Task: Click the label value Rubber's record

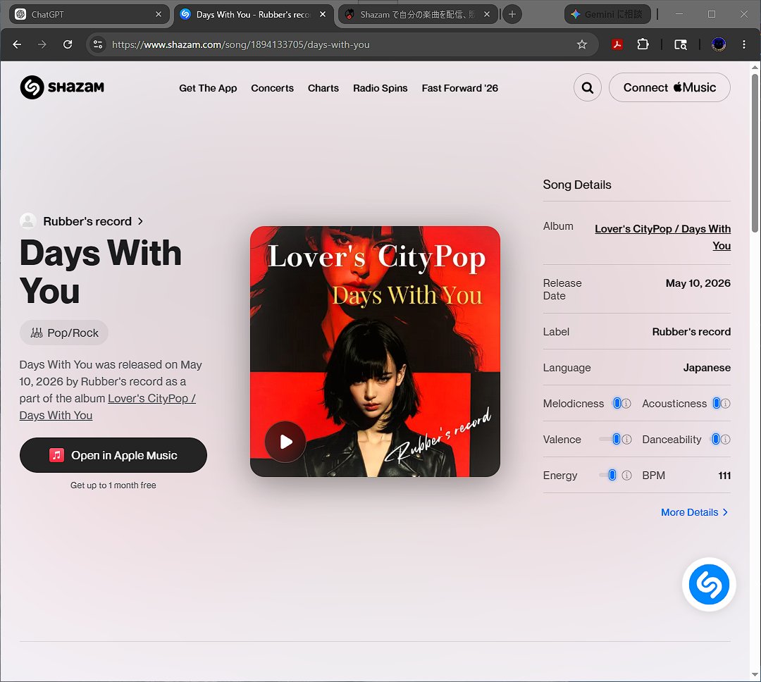Action: 691,332
